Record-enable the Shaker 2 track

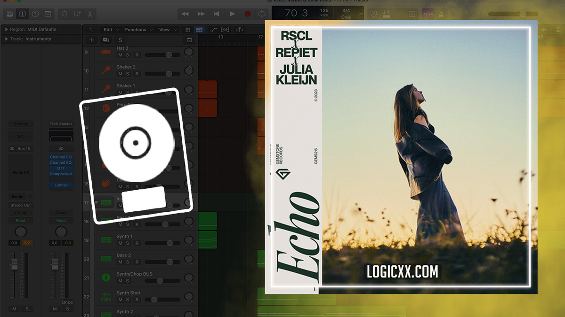click(x=137, y=74)
